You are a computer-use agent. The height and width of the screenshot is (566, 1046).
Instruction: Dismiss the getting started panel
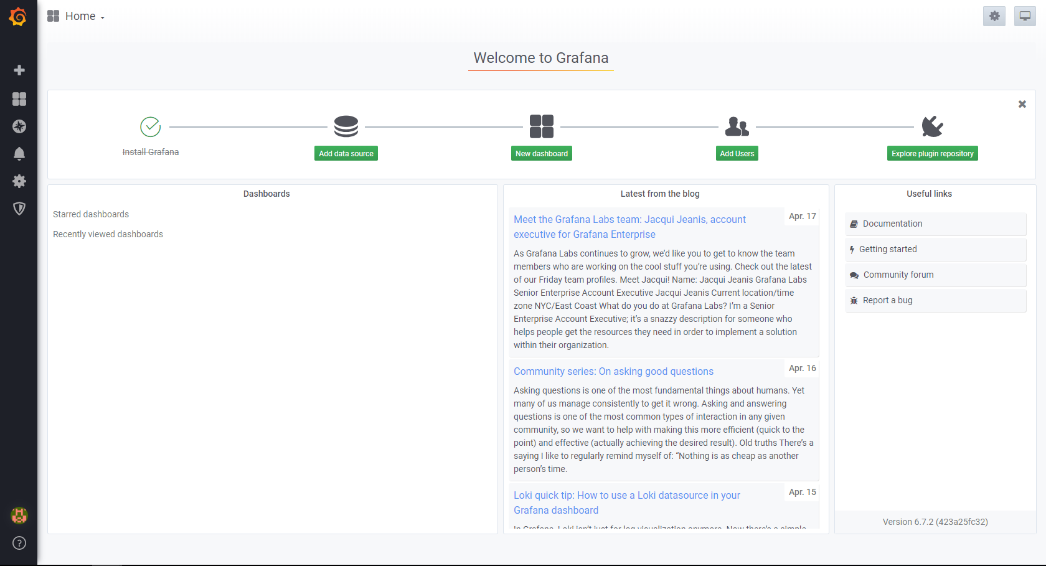point(1022,104)
